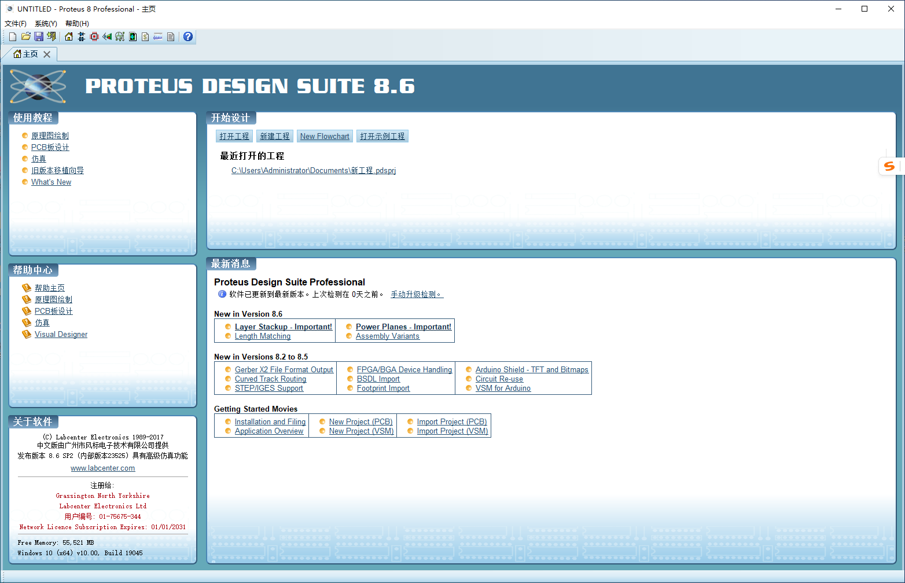Open the Circuit Re-use link
This screenshot has height=583, width=905.
pos(499,379)
